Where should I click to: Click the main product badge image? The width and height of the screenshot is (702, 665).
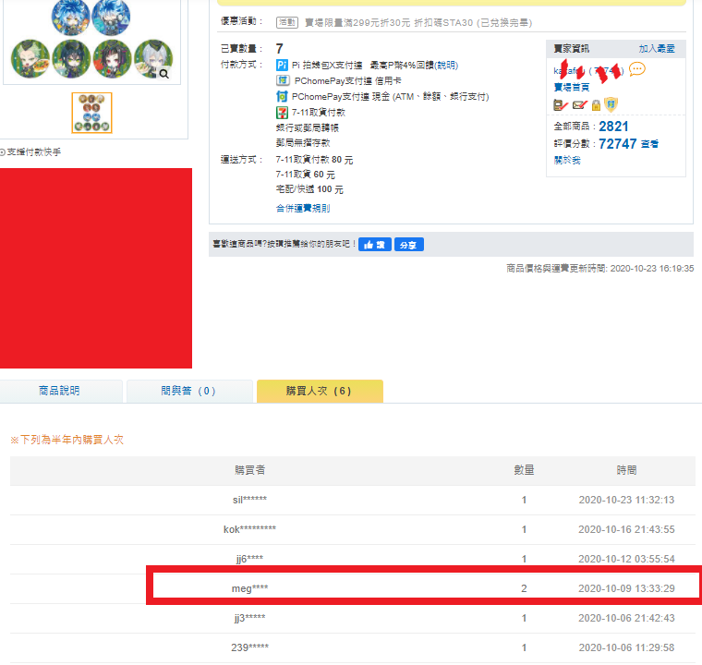click(91, 39)
